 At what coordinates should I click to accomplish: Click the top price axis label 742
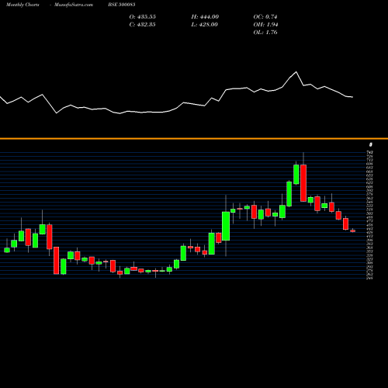369,152
